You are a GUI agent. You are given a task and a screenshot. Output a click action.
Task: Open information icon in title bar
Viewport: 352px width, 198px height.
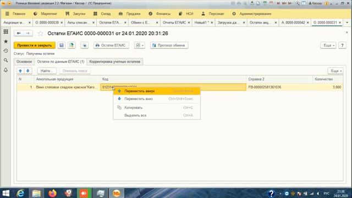tap(327, 3)
